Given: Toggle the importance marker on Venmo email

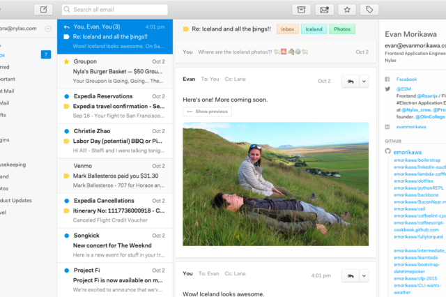Looking at the screenshot, I should click(x=66, y=176).
